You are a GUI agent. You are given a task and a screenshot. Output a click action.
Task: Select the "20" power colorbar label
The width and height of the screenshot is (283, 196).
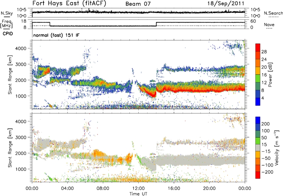(x=264, y=67)
